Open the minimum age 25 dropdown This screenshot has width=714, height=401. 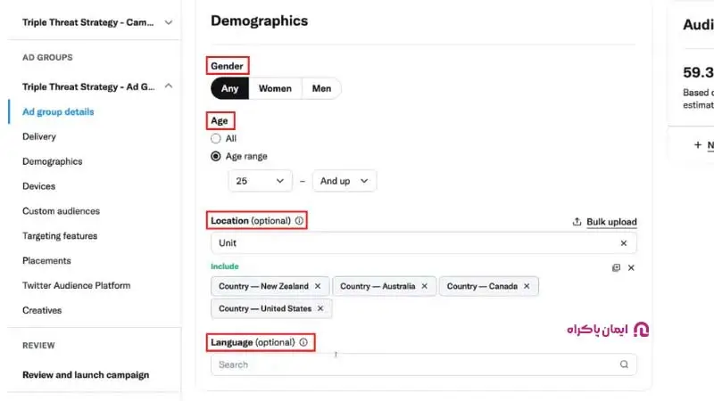coord(260,181)
